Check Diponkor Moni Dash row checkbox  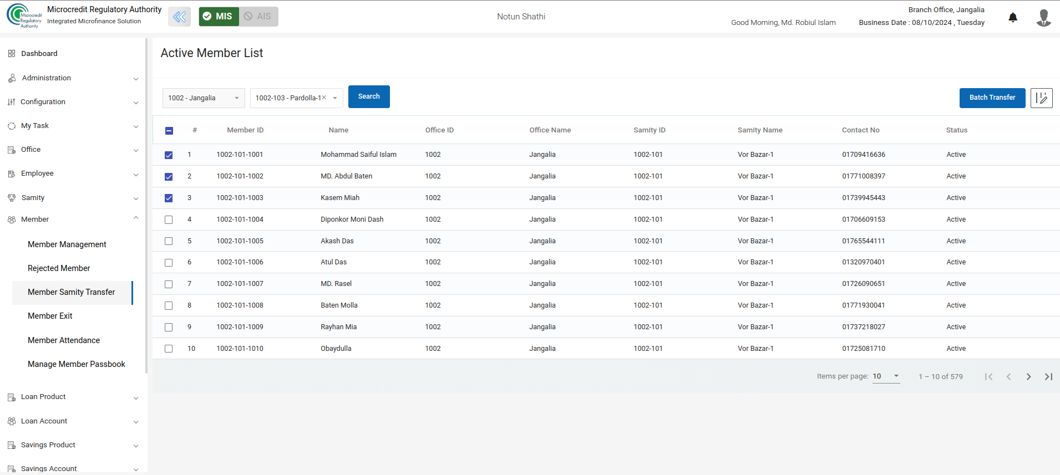(169, 220)
